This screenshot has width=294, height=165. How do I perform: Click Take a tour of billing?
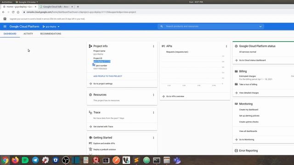[248, 84]
